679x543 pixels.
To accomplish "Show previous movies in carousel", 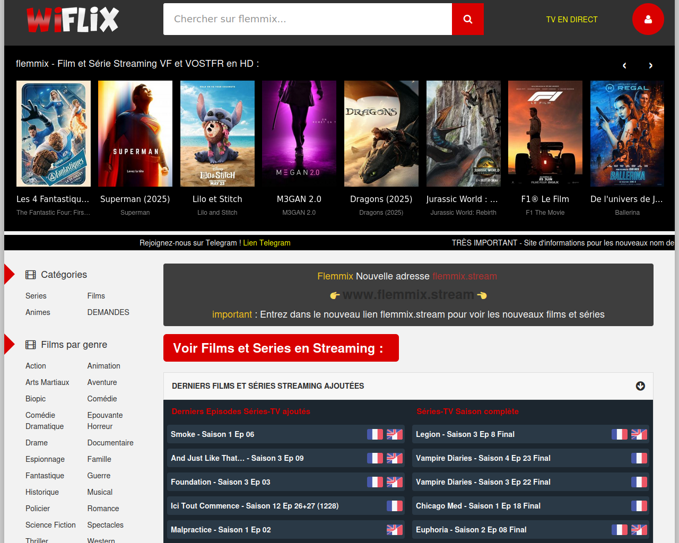I will (x=624, y=66).
